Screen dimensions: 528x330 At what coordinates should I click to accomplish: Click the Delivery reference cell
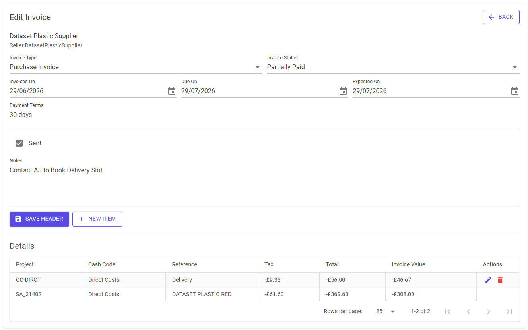point(212,280)
